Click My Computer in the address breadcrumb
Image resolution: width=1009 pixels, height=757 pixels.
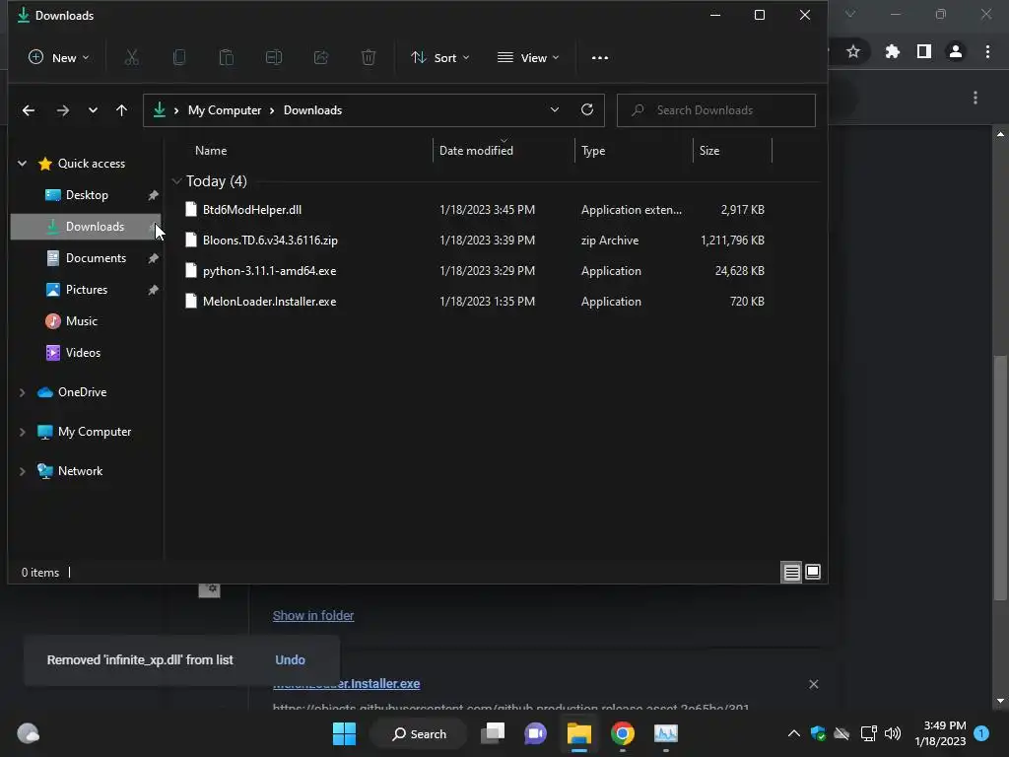point(225,110)
